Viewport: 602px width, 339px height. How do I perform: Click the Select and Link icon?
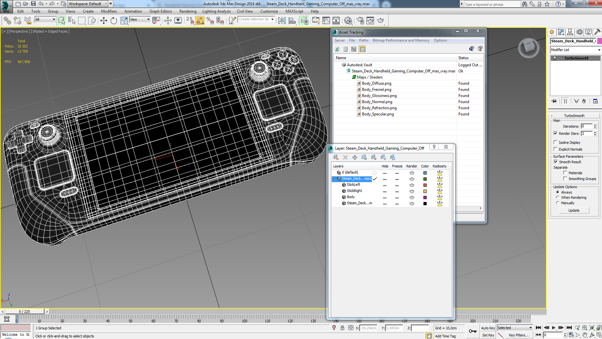7,21
